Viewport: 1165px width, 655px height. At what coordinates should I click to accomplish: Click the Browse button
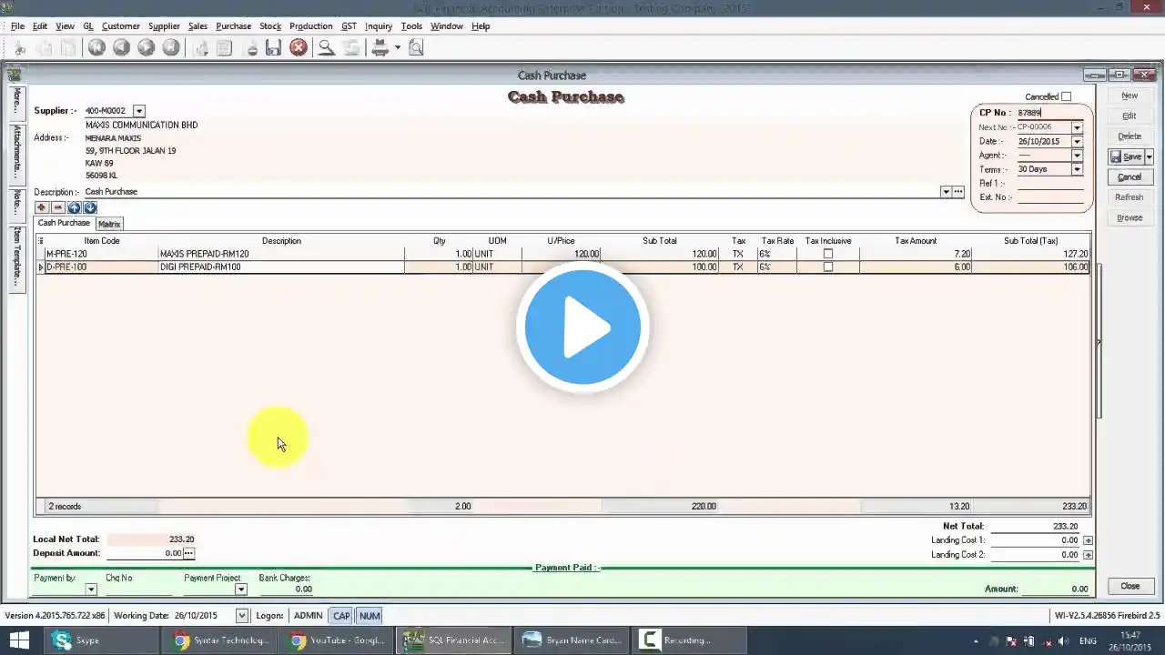pos(1130,218)
